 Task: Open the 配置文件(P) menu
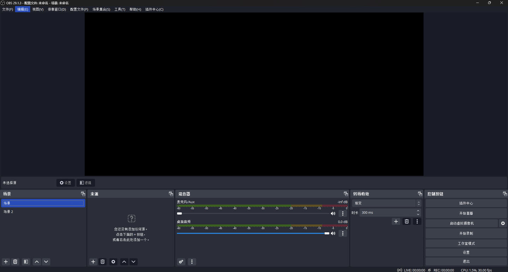click(x=79, y=9)
